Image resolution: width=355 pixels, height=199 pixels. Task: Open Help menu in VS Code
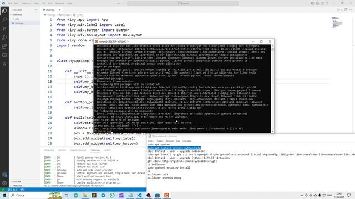69,3
